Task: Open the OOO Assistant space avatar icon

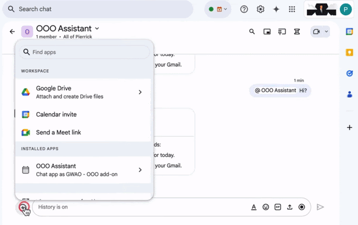Action: (27, 31)
